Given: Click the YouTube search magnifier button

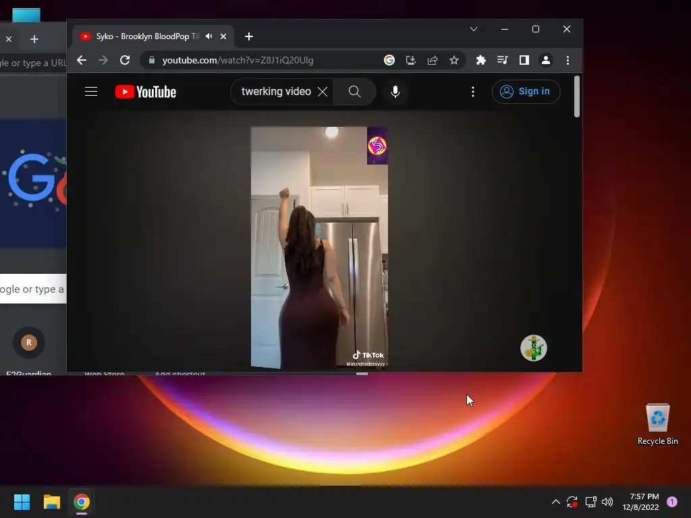Looking at the screenshot, I should pyautogui.click(x=355, y=92).
